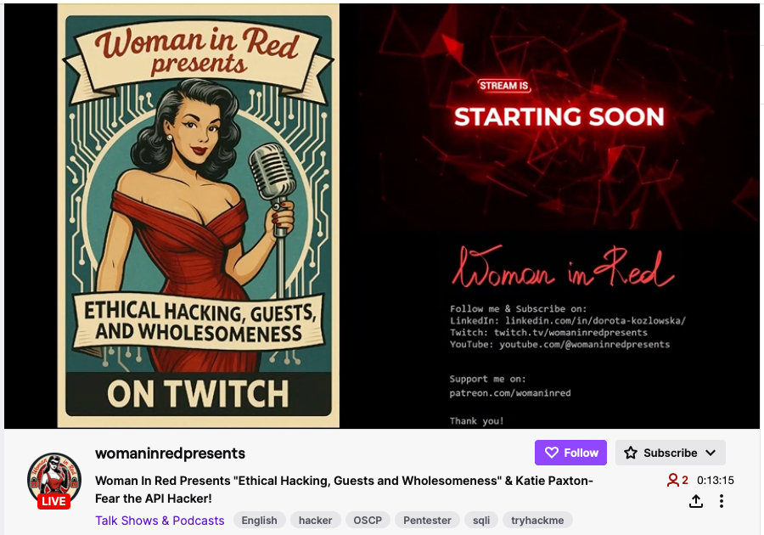764x535 pixels.
Task: Click the Woman in Red poster image
Action: click(x=199, y=216)
